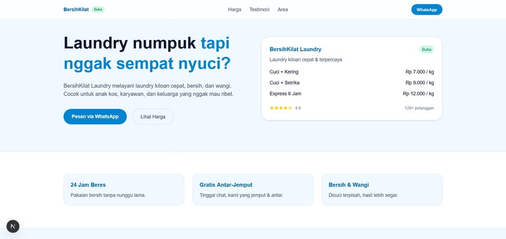
Task: Click the Rp 7.000 / kg price
Action: click(420, 72)
